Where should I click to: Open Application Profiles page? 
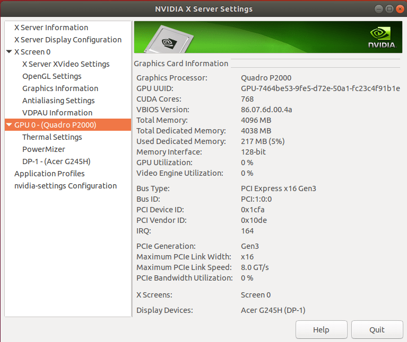(49, 174)
